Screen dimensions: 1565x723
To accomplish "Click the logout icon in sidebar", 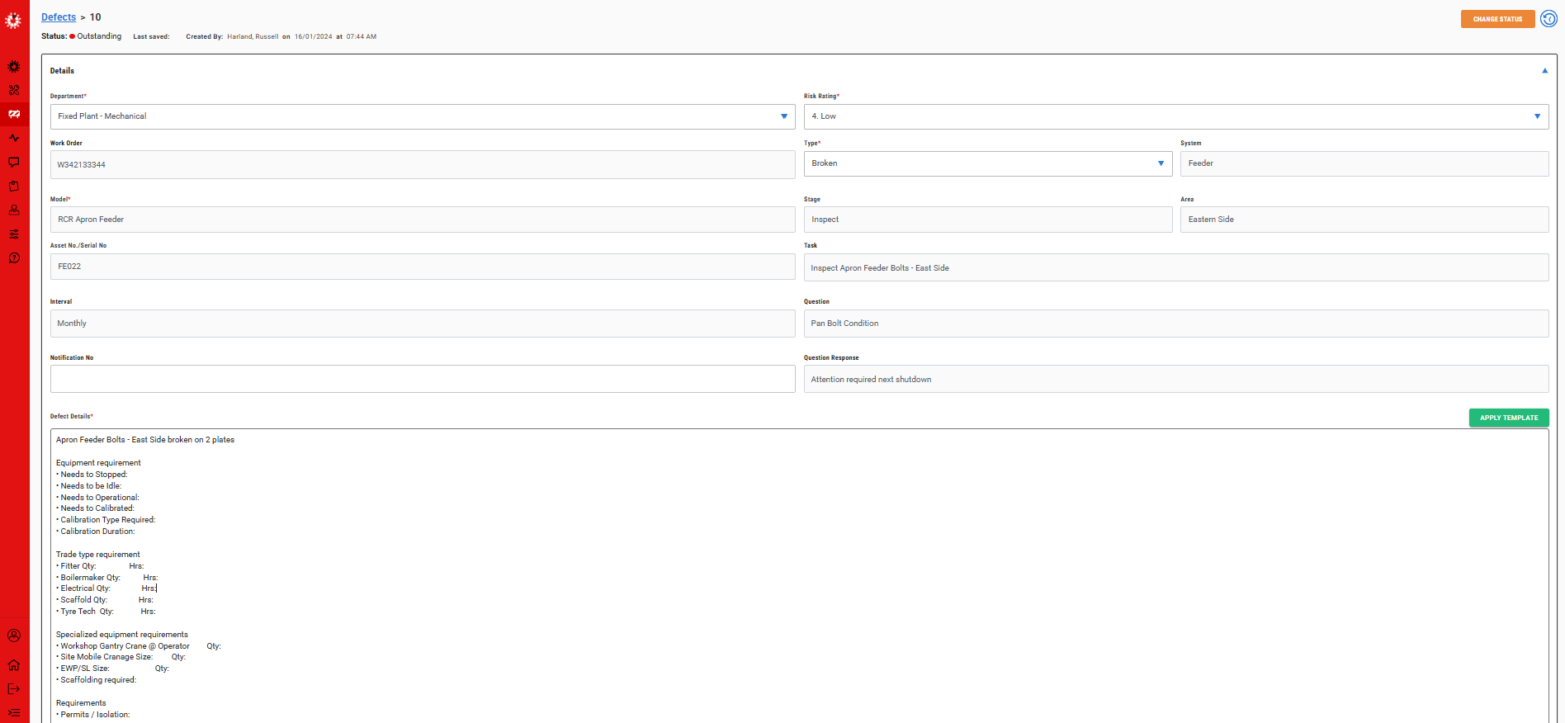I will [14, 688].
